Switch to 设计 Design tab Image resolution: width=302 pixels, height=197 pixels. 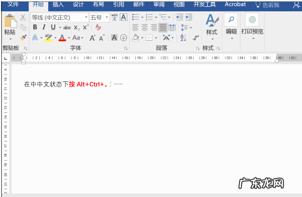tap(79, 4)
